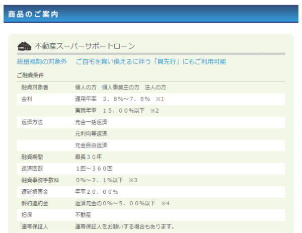
Task: Select the '0%~2.1%以下 ※3' value
Action: click(107, 180)
